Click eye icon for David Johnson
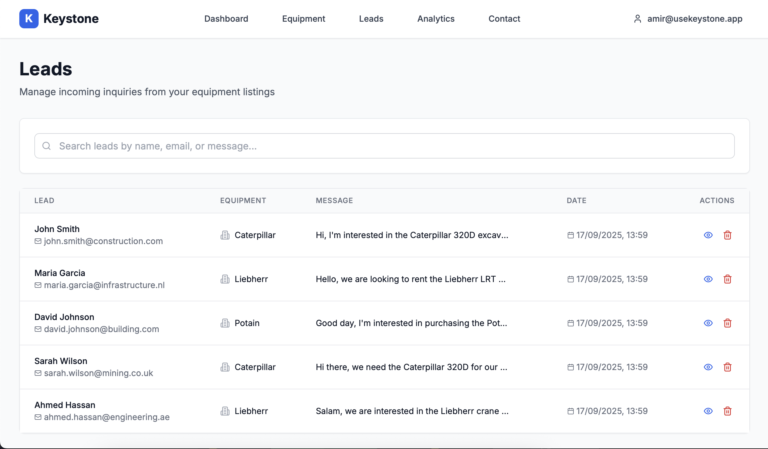Screen dimensions: 768x449 (x=708, y=323)
